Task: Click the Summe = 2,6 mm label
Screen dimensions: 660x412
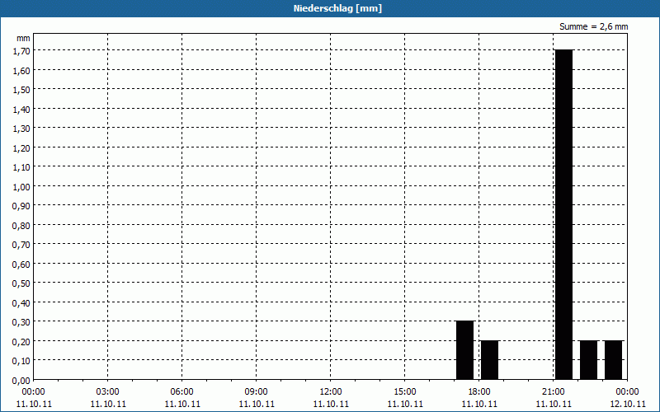Action: 594,26
